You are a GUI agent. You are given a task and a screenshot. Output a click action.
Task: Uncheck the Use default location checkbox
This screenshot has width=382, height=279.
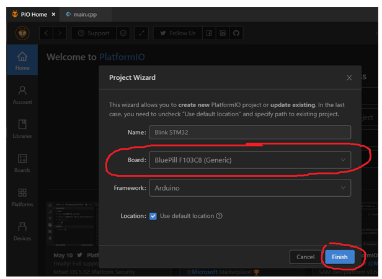pos(153,216)
